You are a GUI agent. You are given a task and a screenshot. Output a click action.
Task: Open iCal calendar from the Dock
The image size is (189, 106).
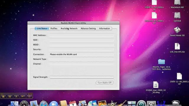73,104
